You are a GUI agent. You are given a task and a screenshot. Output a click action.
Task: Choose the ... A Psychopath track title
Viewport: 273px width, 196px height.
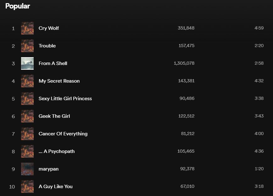[57, 151]
